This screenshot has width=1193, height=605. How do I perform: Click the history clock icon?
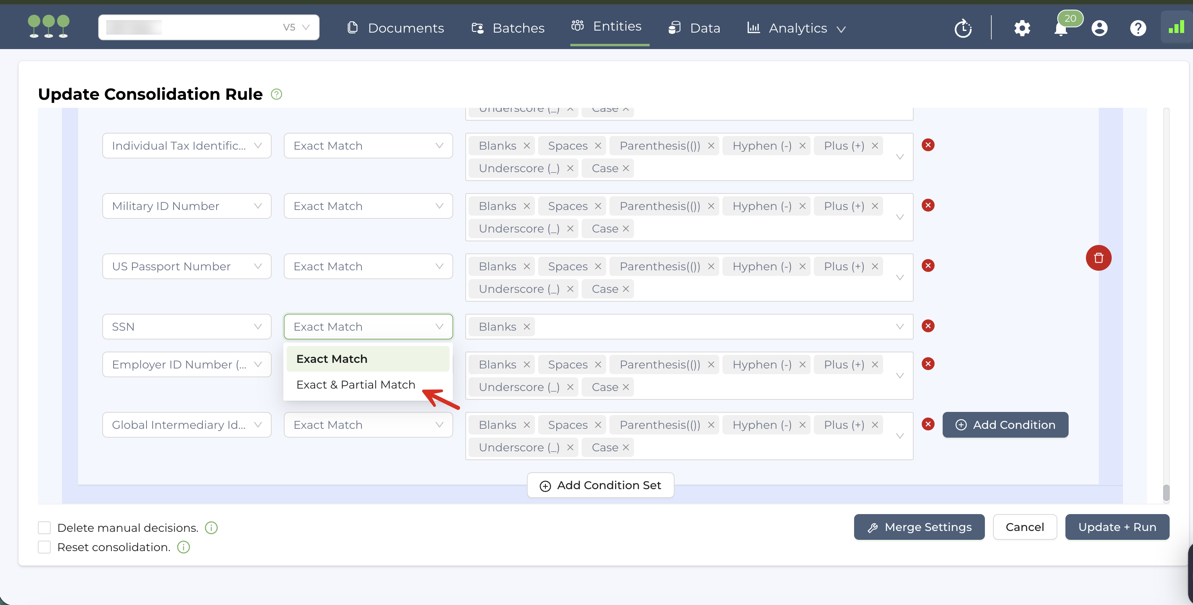[963, 28]
